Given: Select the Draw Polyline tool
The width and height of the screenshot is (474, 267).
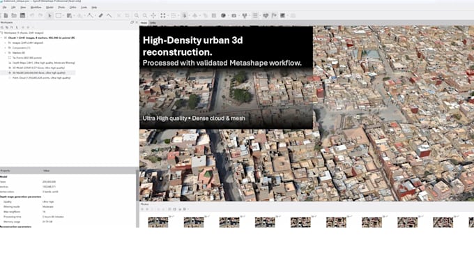Looking at the screenshot, I should tap(90, 15).
